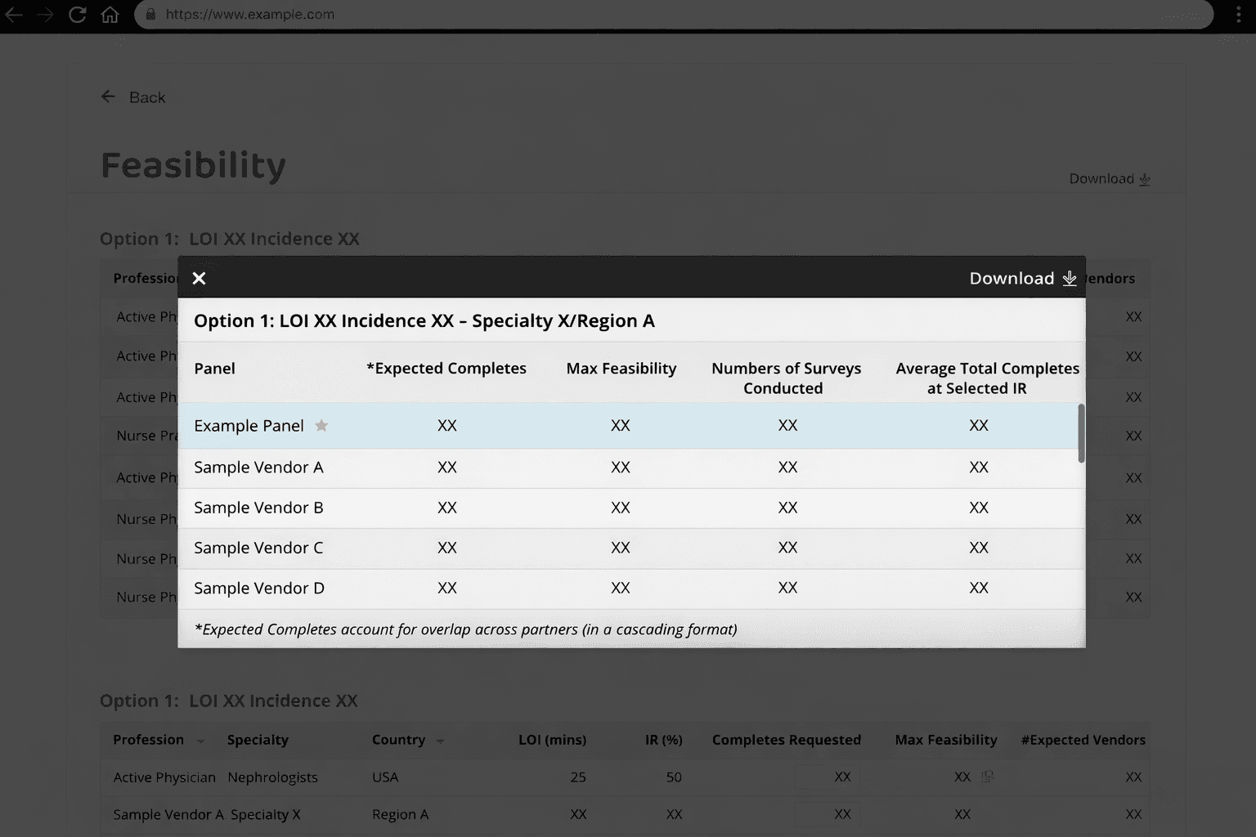Select Sample Vendor C row
The height and width of the screenshot is (837, 1256).
pos(631,548)
